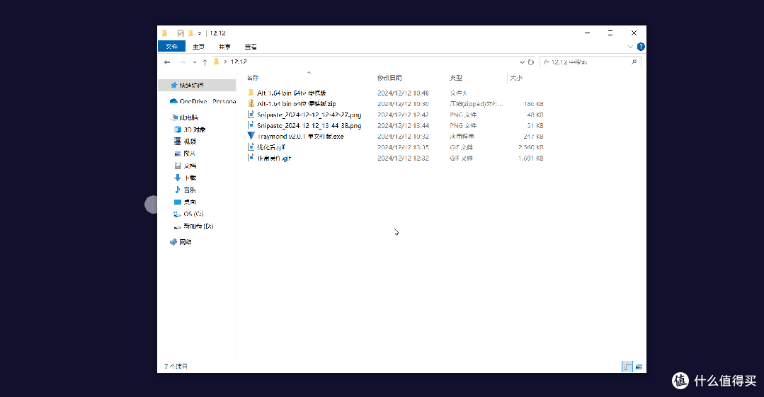This screenshot has width=764, height=397.
Task: Click the 7 个项目 status bar text
Action: [176, 367]
